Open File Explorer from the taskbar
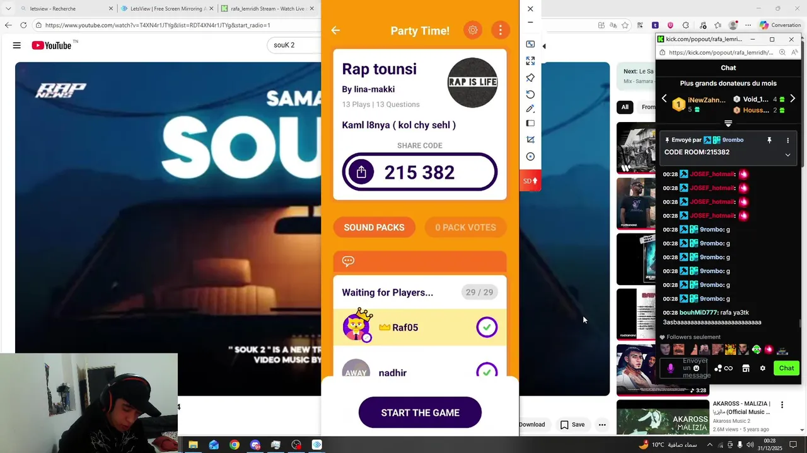 tap(193, 445)
